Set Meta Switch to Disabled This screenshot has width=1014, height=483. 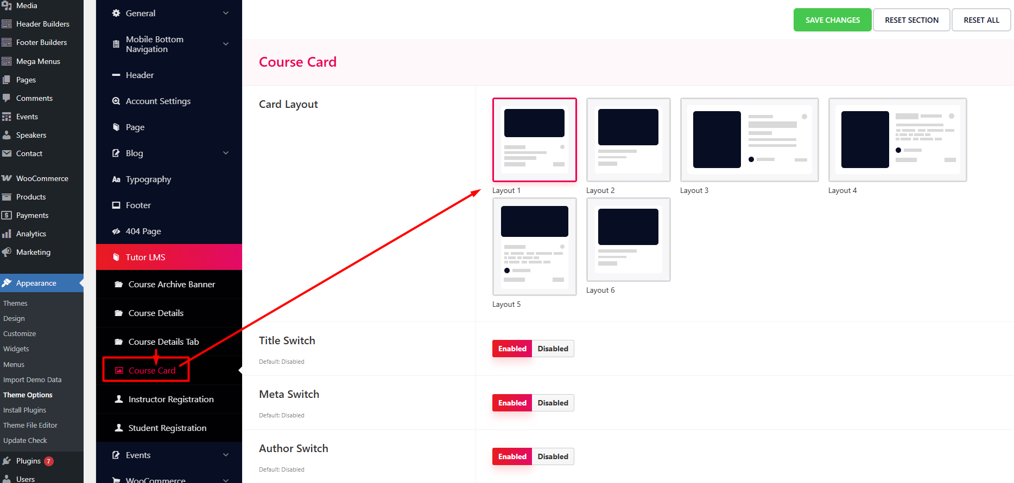(x=553, y=403)
